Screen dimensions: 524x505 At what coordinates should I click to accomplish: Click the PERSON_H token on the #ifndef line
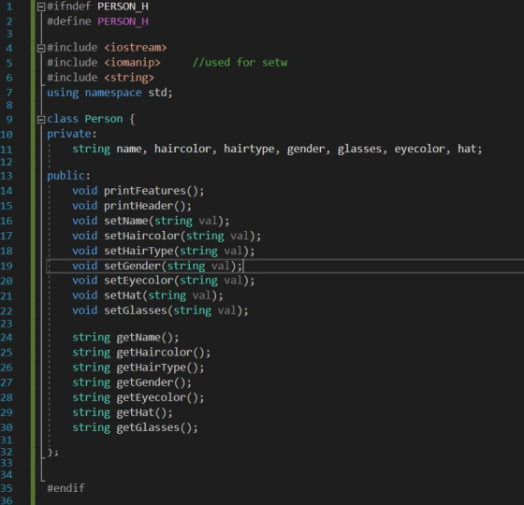[x=123, y=7]
